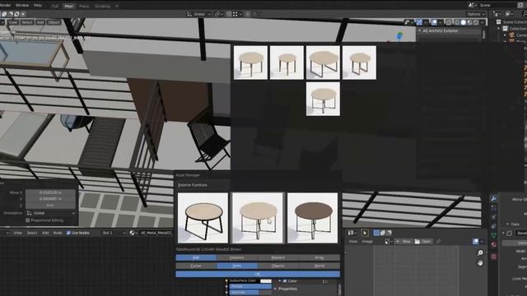Screen dimensions: 527x296
Task: Toggle proportional editing in viewport header
Action: pos(247,14)
